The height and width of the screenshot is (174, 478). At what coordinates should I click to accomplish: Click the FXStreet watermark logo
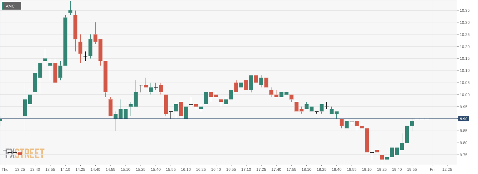(24, 153)
